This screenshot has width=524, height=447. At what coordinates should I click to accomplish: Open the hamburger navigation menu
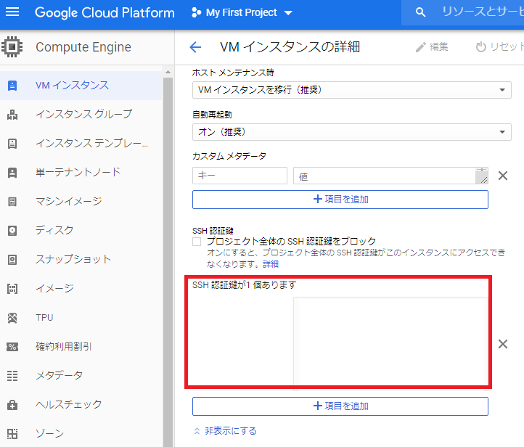(12, 12)
